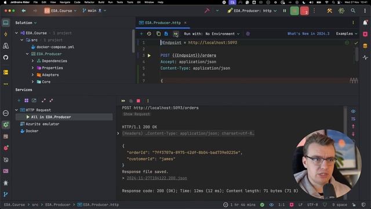Open the Refactor menu
This screenshot has height=209, width=371.
click(89, 2)
